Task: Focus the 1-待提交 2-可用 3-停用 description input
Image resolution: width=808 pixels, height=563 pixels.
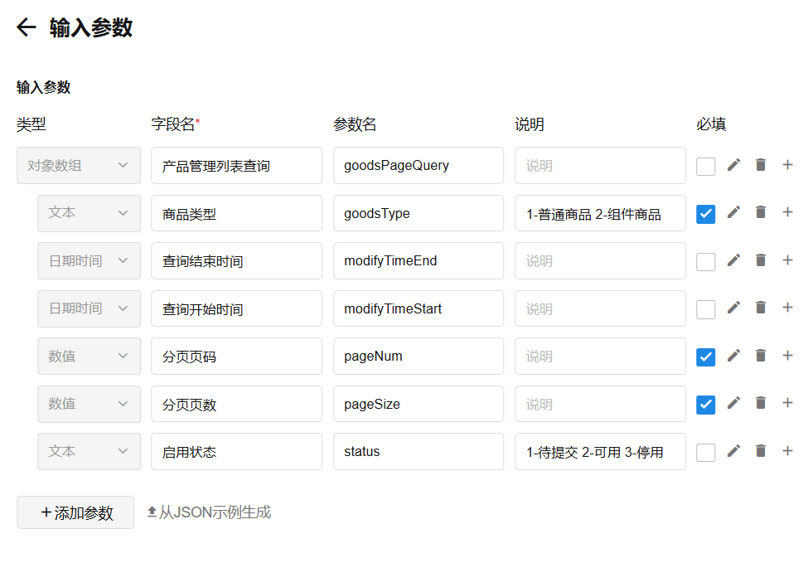Action: click(600, 452)
